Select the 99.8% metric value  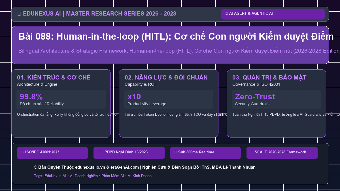point(31,96)
